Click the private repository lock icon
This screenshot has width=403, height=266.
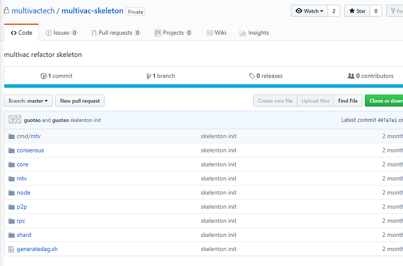7,11
